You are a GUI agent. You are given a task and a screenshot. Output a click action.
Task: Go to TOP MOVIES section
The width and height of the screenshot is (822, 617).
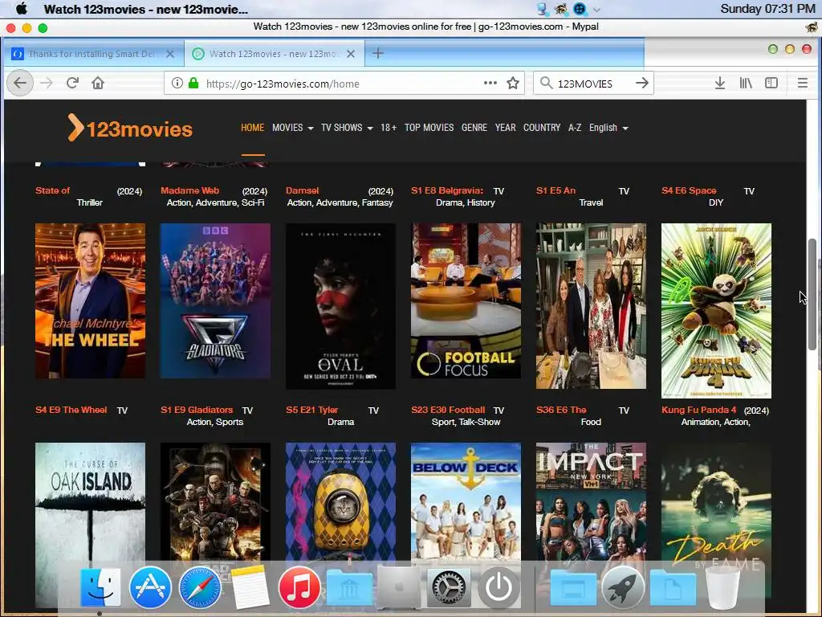429,128
